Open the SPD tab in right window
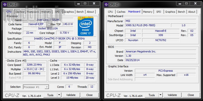Screen dimensions: 203x101 point(159,12)
